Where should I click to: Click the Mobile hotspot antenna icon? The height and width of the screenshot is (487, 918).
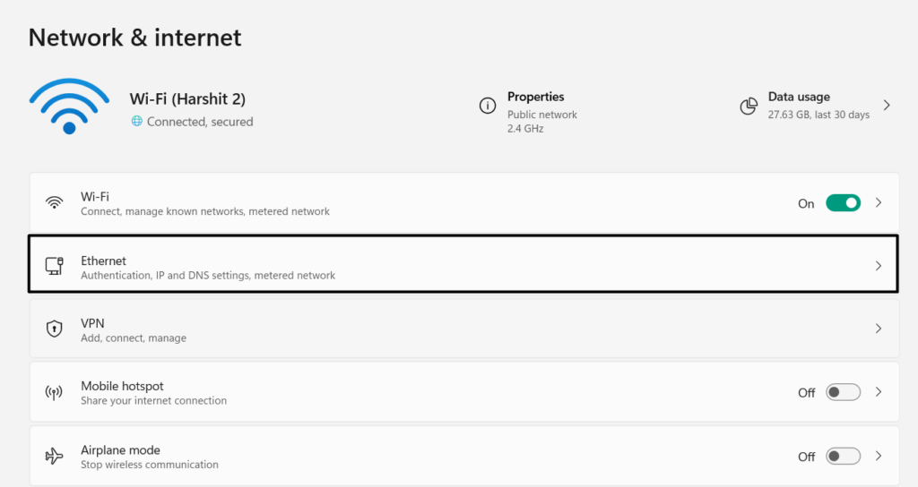click(55, 392)
